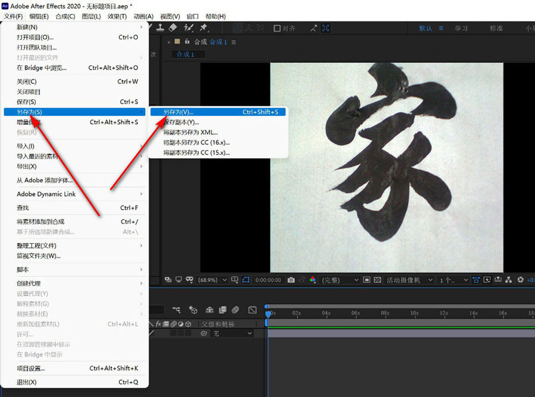Select the Puppet Pin tool
The image size is (535, 397).
coord(203,28)
